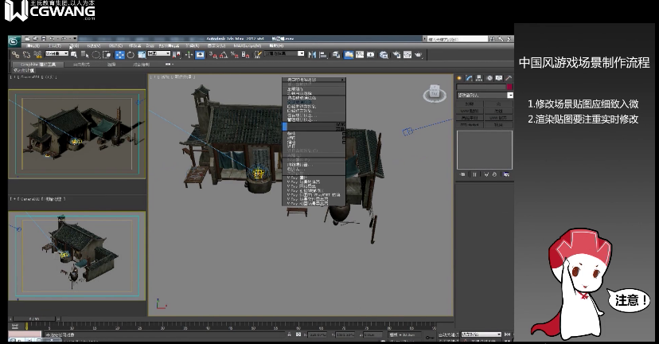The image size is (659, 344).
Task: Click the 3ds Max application logo button
Action: click(14, 41)
